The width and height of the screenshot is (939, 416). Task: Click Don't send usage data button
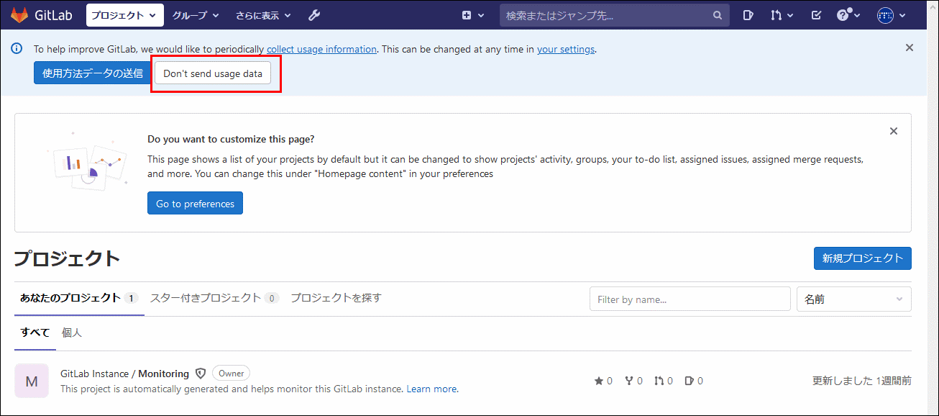coord(213,73)
